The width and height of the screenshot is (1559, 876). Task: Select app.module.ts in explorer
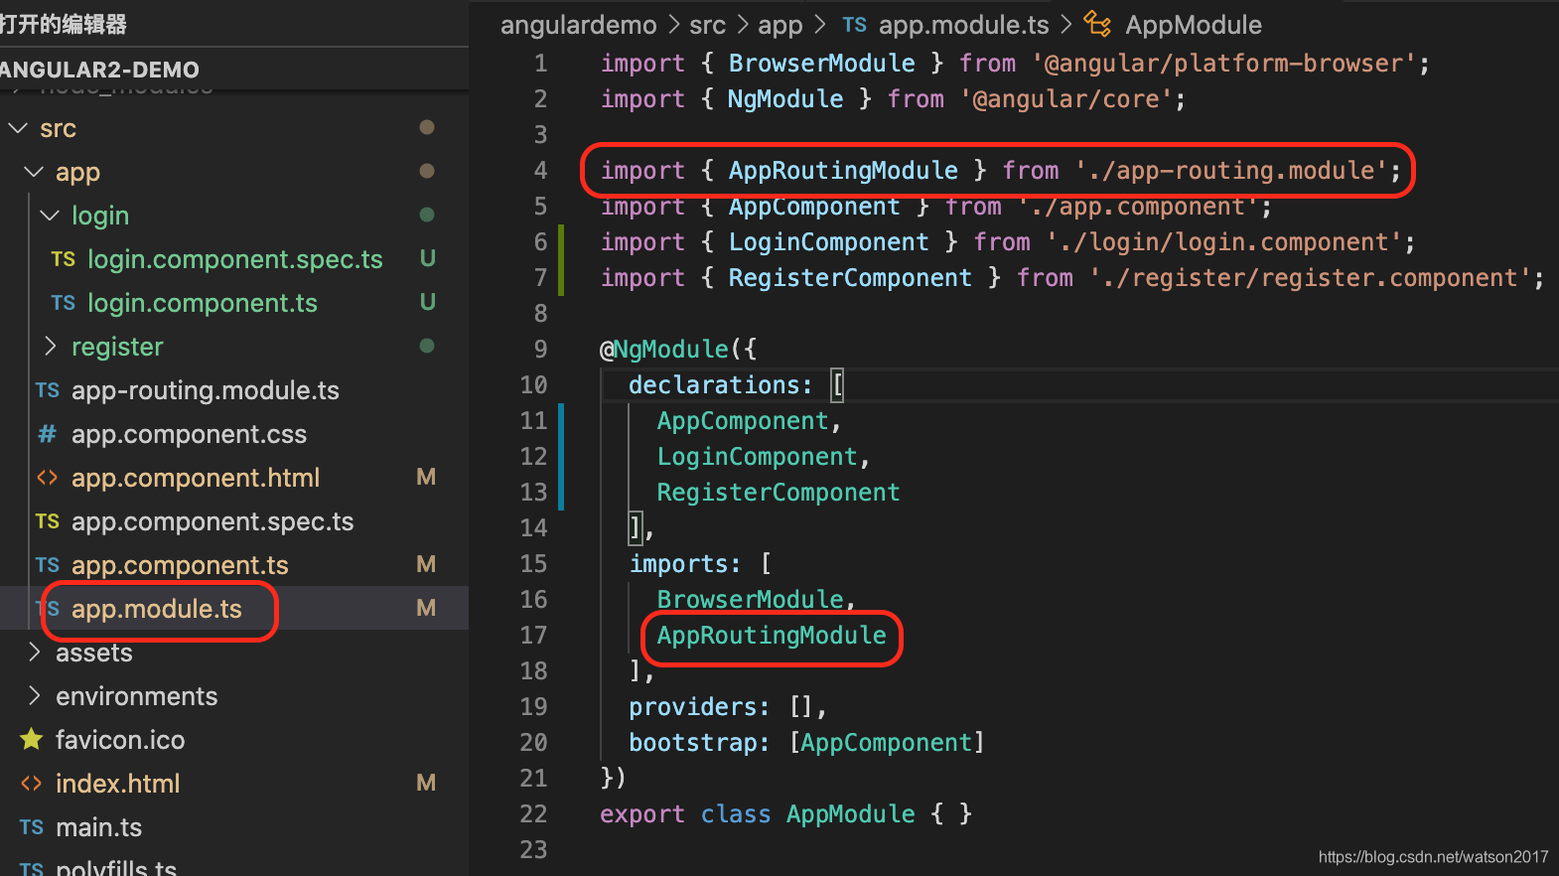(x=157, y=609)
